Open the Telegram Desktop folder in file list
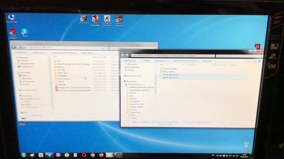 (169, 69)
